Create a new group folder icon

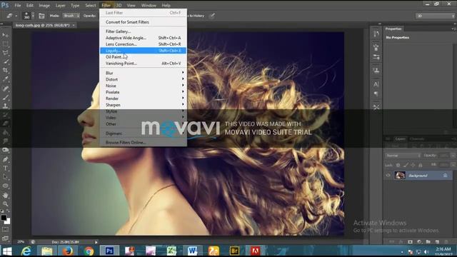pyautogui.click(x=428, y=242)
